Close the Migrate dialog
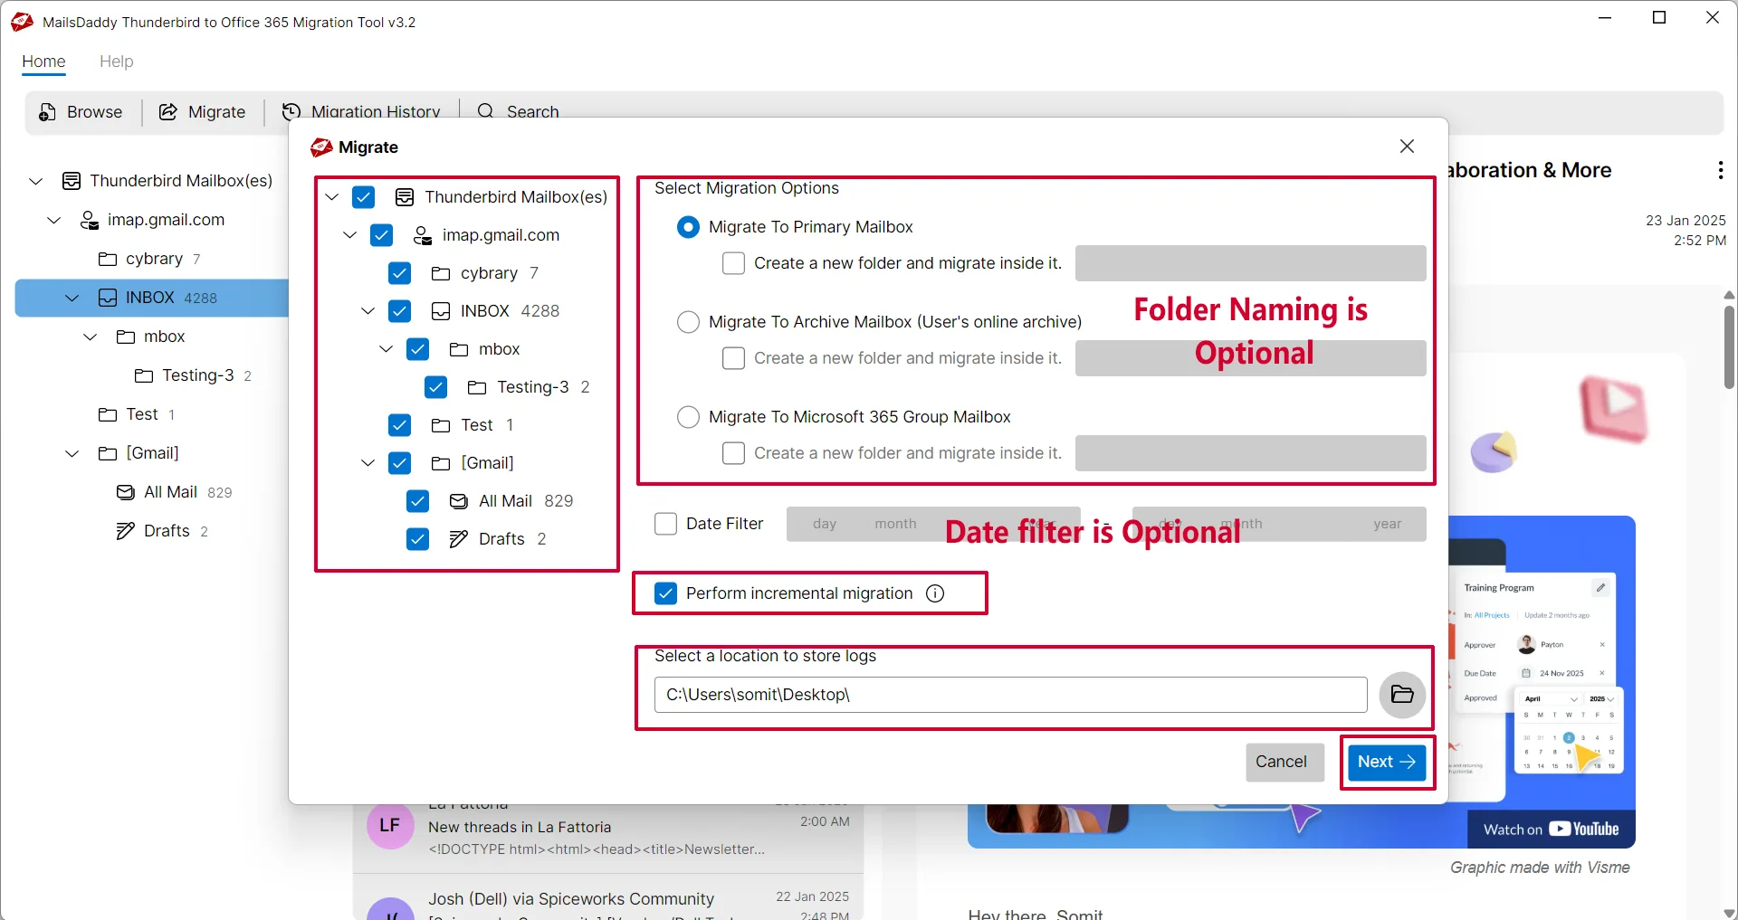The image size is (1738, 920). pos(1407,147)
